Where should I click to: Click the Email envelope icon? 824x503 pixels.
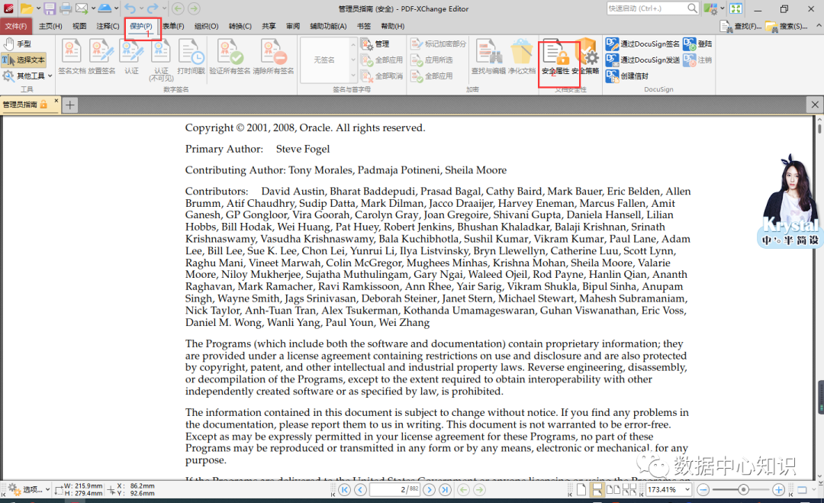[82, 8]
